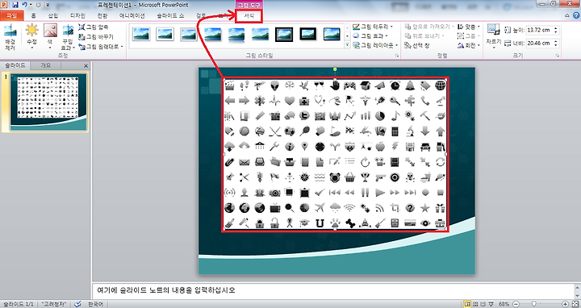Click the Redo icon in title bar
581x308 pixels.
38,5
